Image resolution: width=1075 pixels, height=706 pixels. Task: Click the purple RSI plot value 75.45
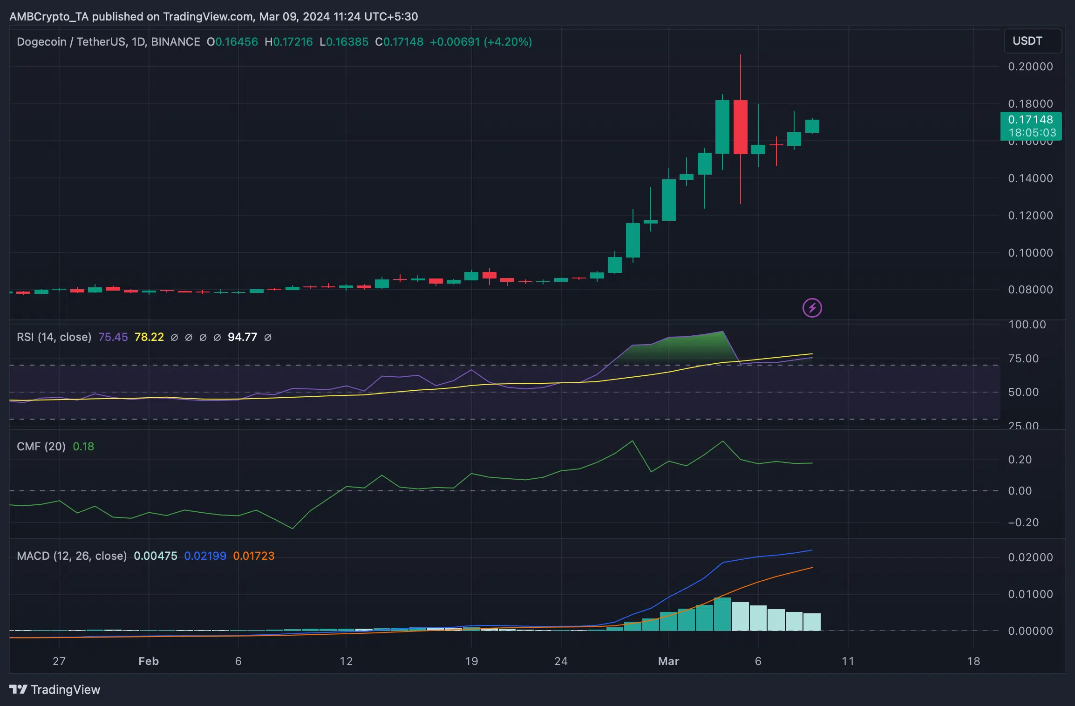coord(112,337)
